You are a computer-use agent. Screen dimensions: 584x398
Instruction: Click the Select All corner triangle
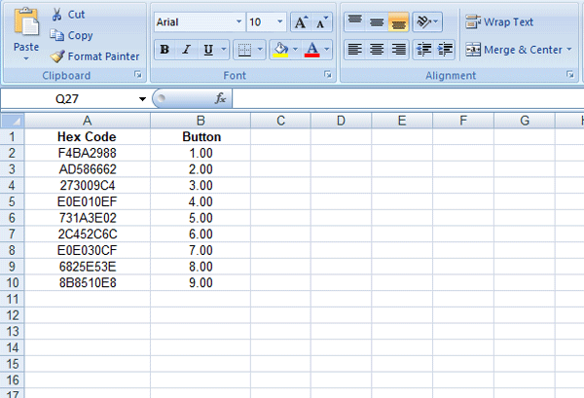click(x=13, y=121)
